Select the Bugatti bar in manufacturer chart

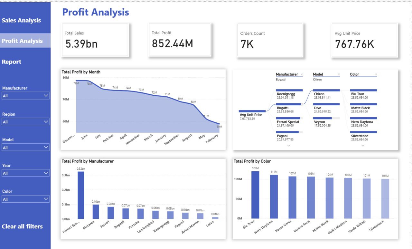pos(126,214)
